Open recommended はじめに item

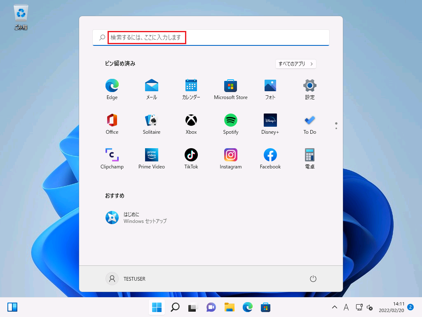pos(136,218)
